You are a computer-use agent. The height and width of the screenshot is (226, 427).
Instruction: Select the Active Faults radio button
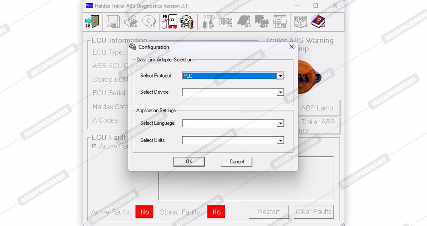coord(94,146)
